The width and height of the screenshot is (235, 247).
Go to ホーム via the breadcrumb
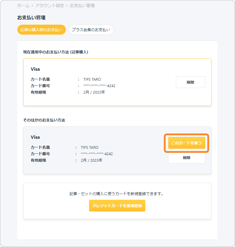(23, 6)
